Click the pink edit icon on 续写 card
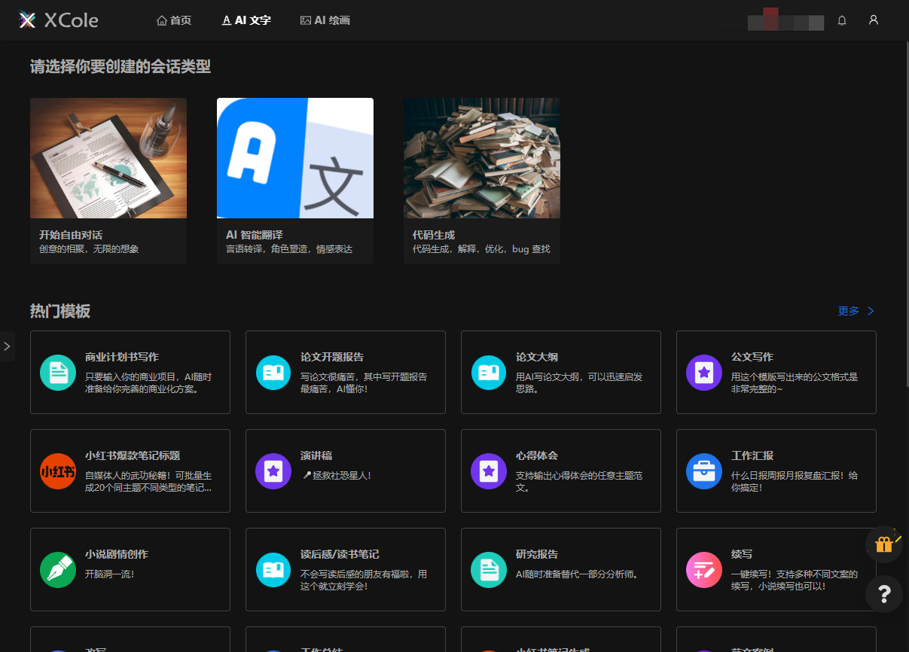909x652 pixels. pyautogui.click(x=703, y=570)
